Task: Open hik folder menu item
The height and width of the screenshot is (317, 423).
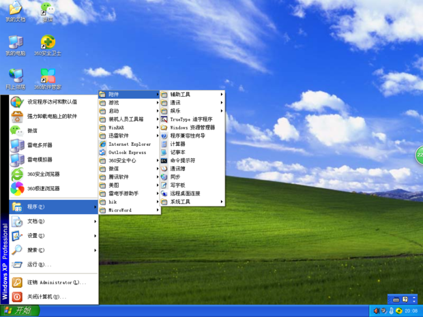Action: (x=130, y=202)
